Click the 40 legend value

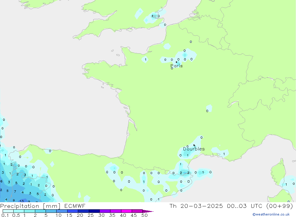[x=123, y=215]
